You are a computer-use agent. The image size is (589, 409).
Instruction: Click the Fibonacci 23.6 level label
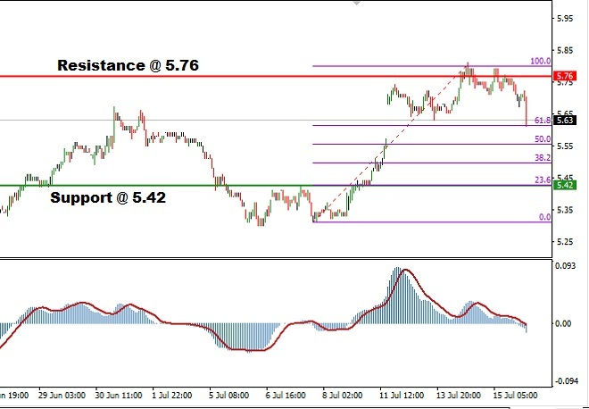coord(543,180)
